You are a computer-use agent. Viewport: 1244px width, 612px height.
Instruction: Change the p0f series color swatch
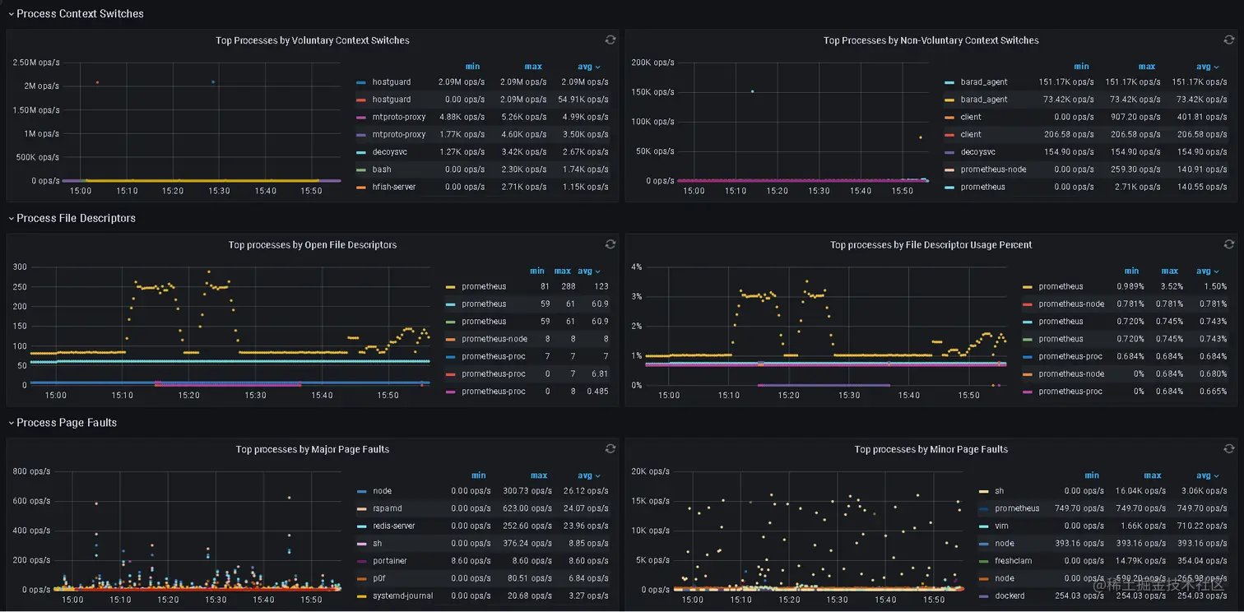point(361,578)
